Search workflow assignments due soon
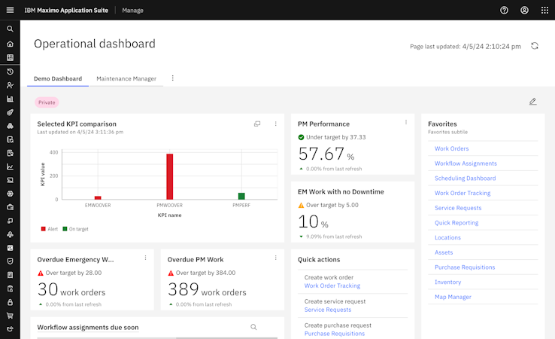This screenshot has width=555, height=339. 253,327
